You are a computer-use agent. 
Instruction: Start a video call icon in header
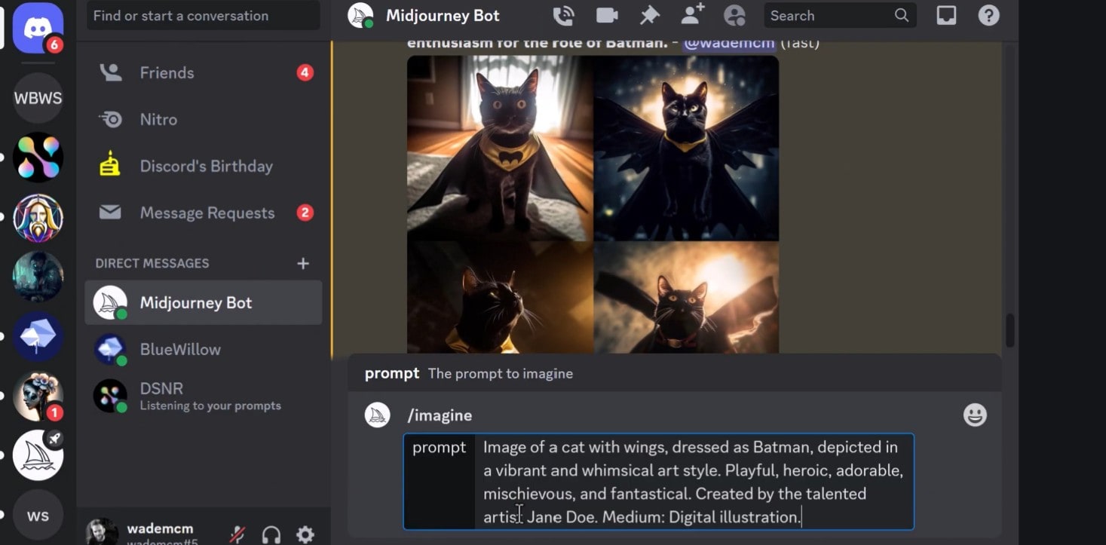coord(607,15)
